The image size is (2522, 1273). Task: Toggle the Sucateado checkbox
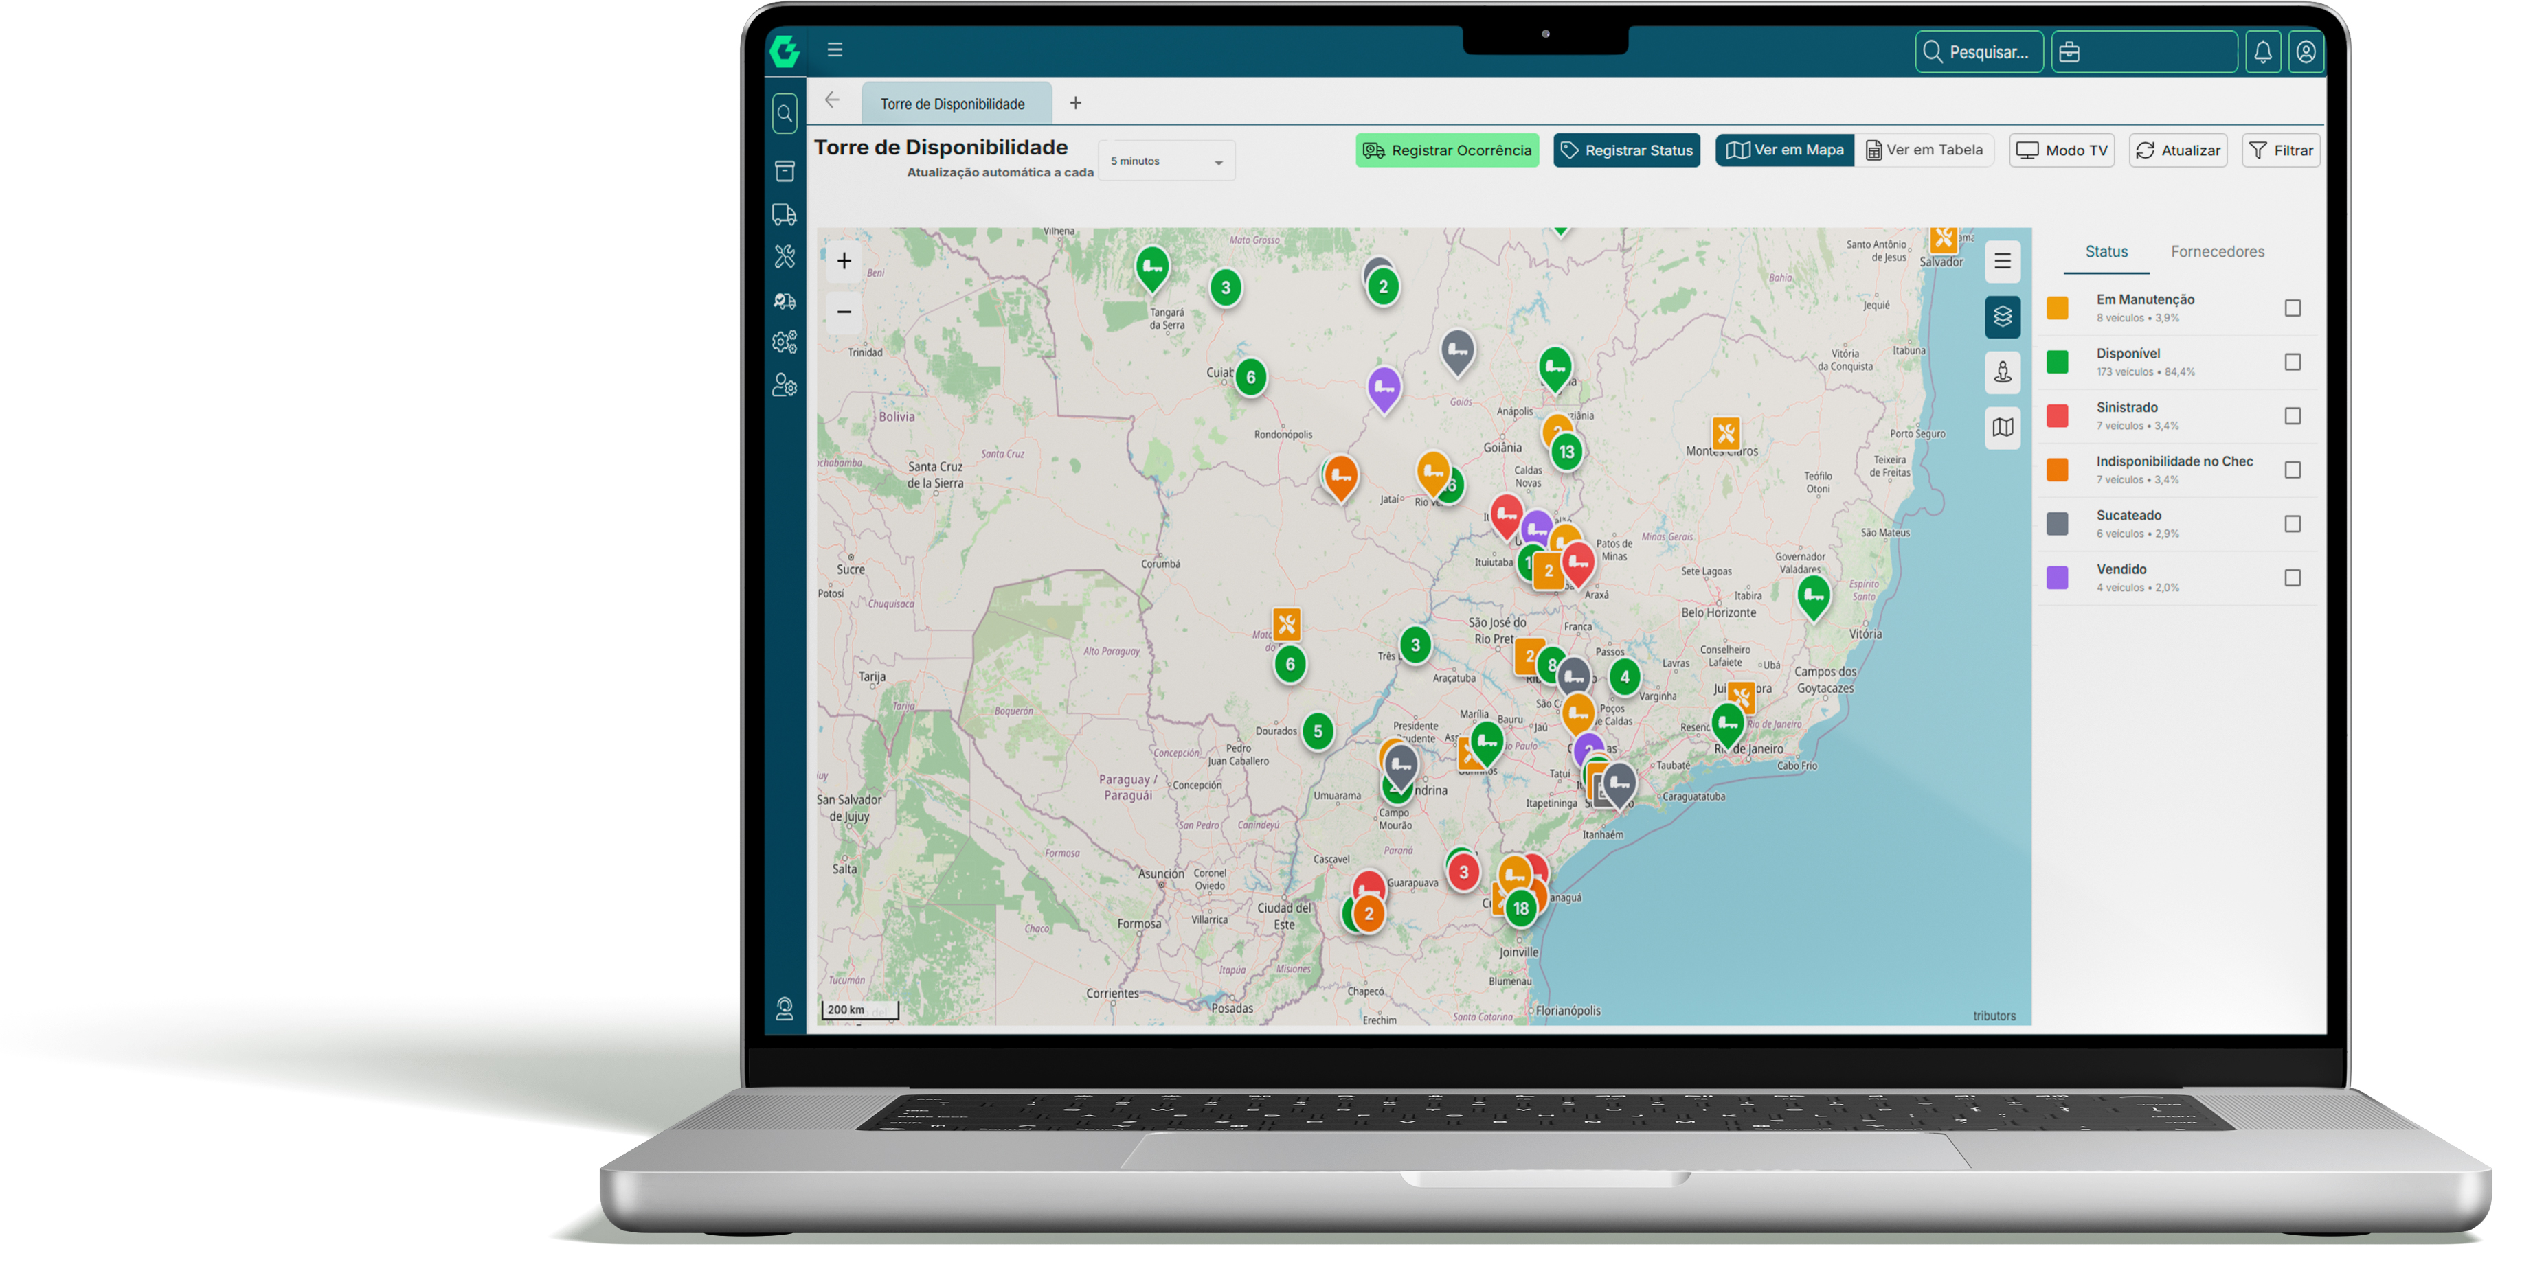click(x=2292, y=523)
